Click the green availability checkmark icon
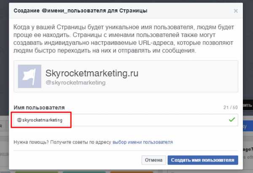 pyautogui.click(x=232, y=119)
